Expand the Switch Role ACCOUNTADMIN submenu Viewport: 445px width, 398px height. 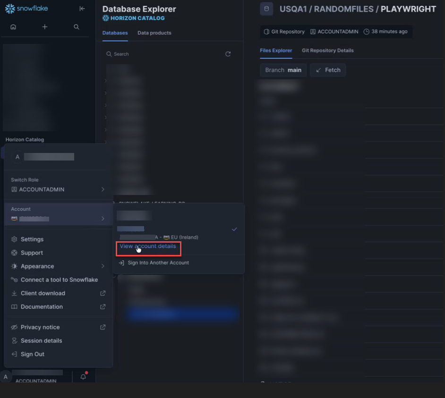[103, 189]
